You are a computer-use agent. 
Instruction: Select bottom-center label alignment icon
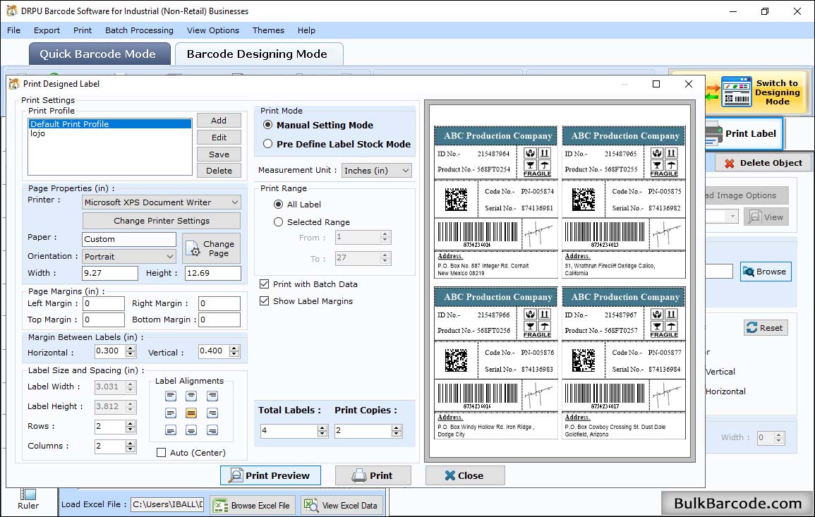pos(191,430)
